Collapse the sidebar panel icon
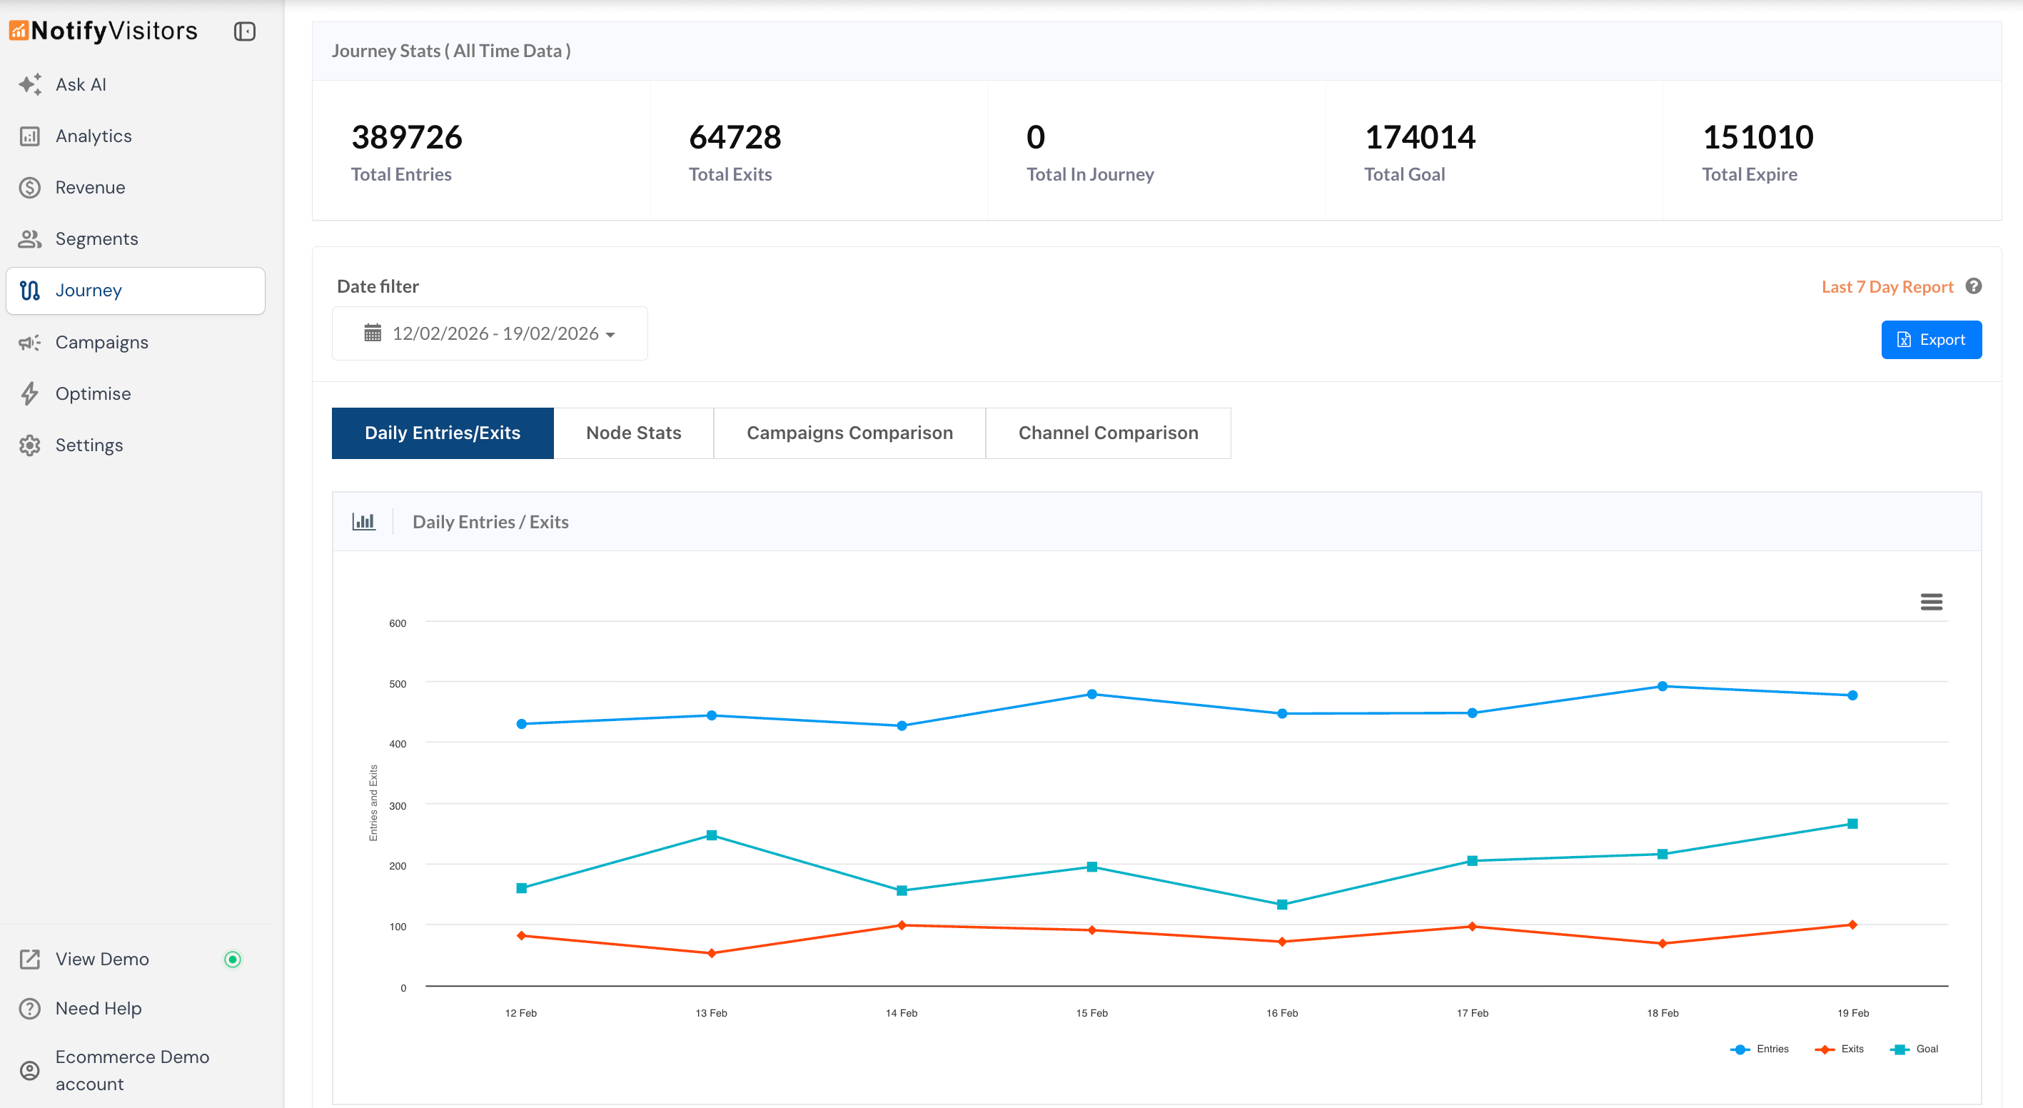Image resolution: width=2023 pixels, height=1108 pixels. (x=244, y=31)
